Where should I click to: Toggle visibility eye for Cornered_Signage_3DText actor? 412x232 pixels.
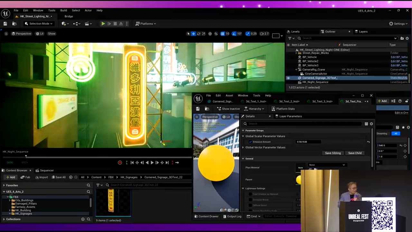click(x=288, y=78)
